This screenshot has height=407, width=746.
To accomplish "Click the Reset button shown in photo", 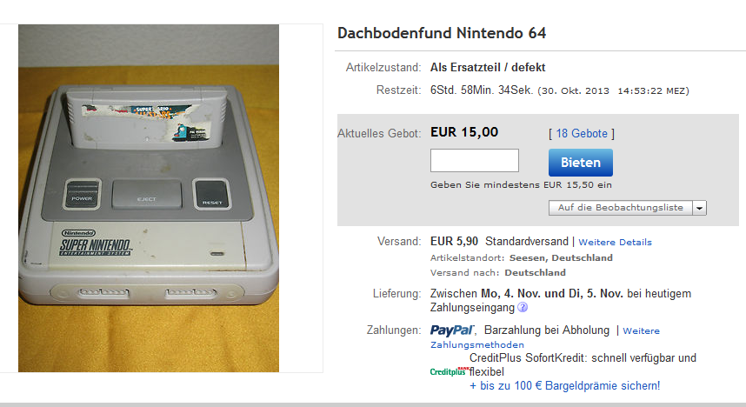I will [212, 194].
